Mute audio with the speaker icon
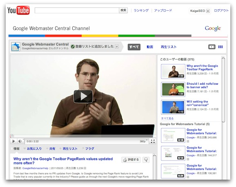 (x=20, y=141)
